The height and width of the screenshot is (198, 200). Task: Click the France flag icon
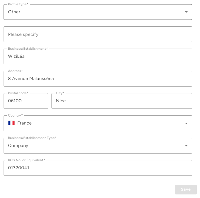coord(12,123)
